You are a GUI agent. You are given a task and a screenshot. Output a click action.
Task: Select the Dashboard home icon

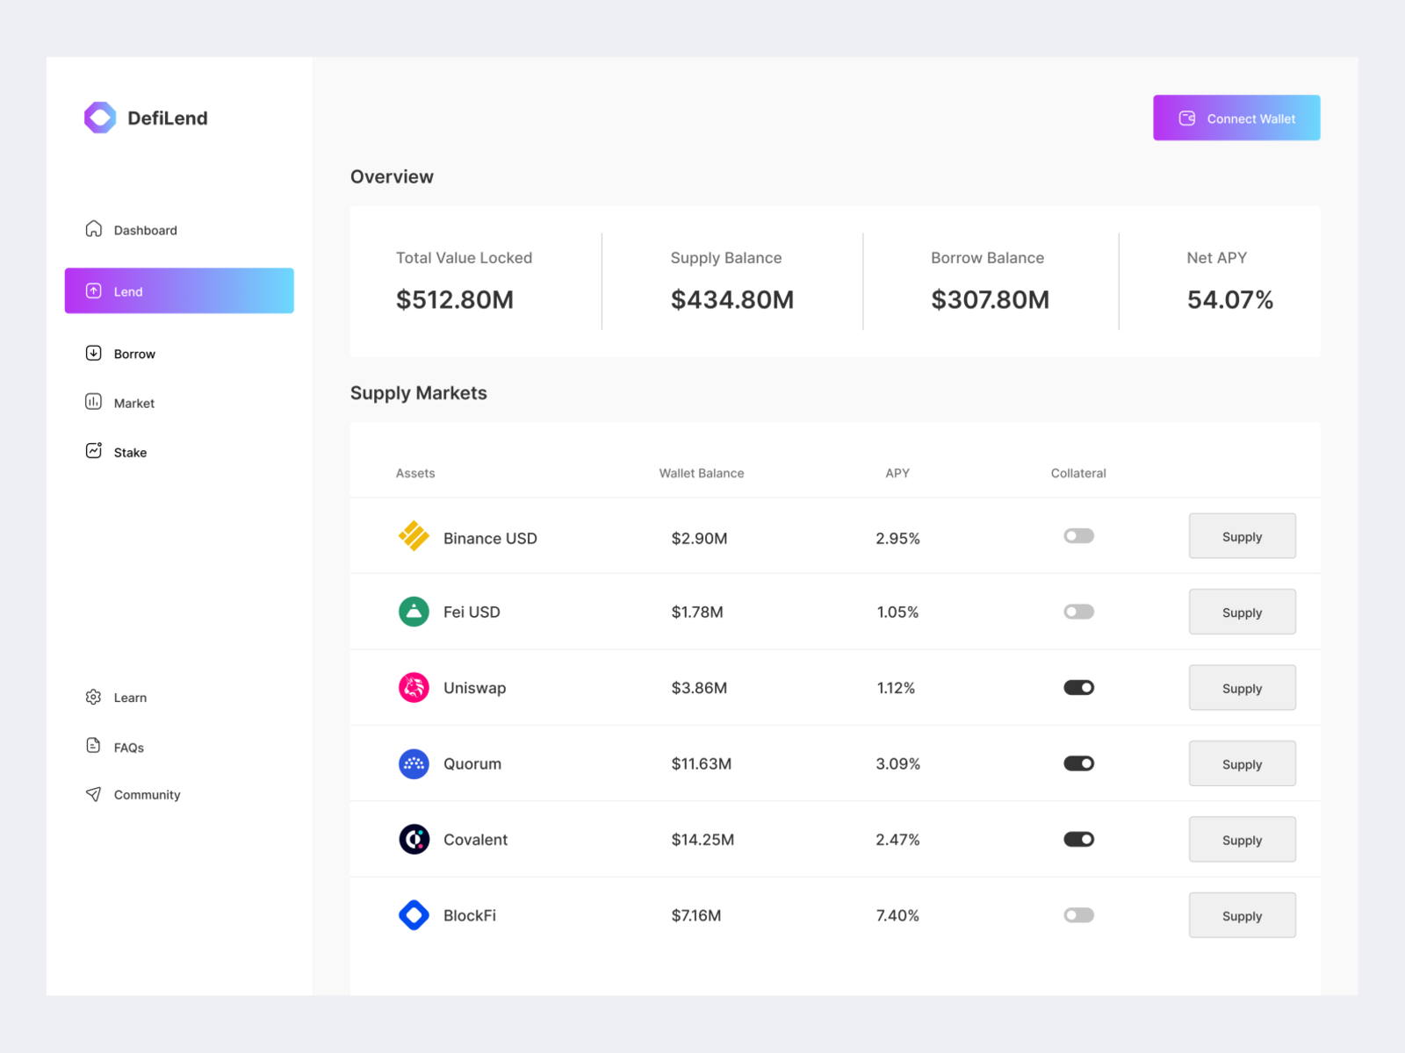coord(93,229)
